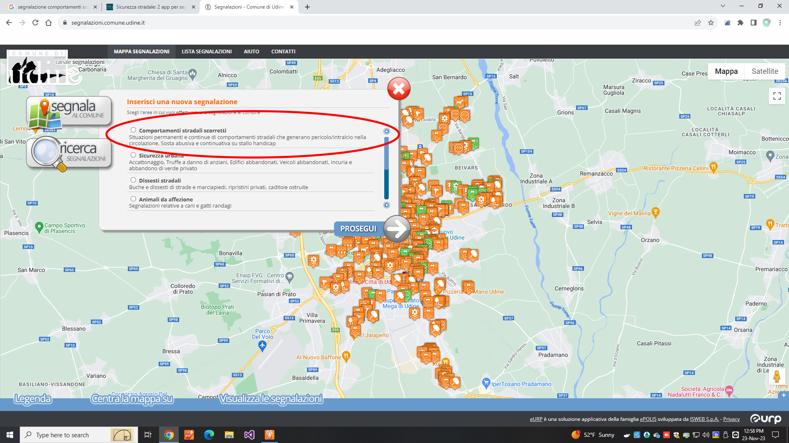Open the Chrome profile avatar
This screenshot has height=443, width=789.
click(x=767, y=23)
